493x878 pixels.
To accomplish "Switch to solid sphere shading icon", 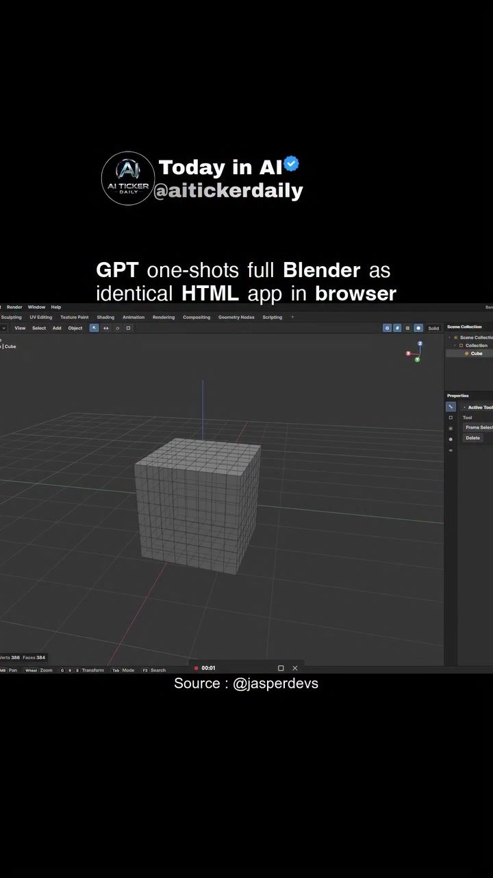I will pos(418,328).
